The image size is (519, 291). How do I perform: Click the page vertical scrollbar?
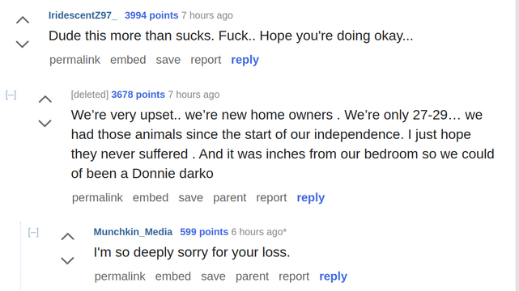point(517,145)
